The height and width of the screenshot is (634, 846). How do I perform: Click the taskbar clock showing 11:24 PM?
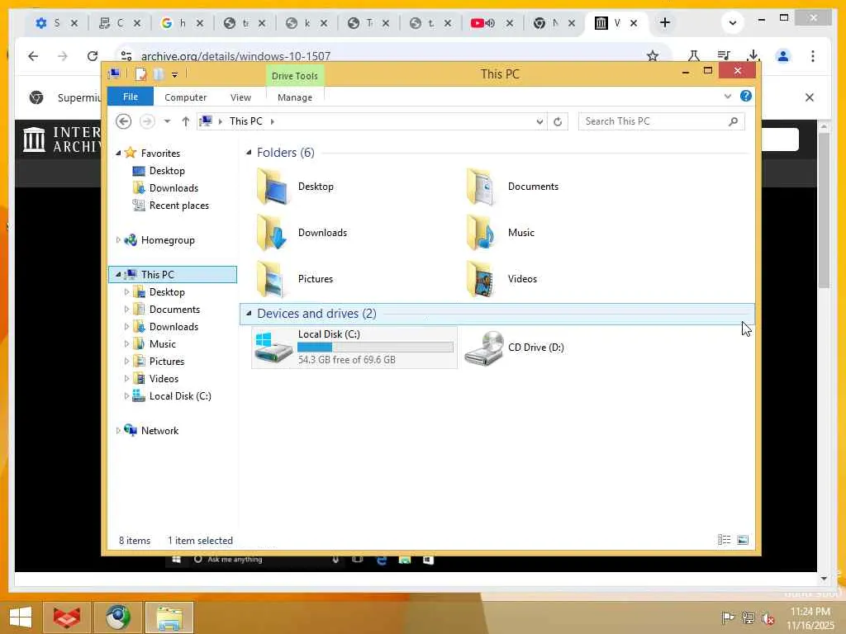tap(810, 618)
